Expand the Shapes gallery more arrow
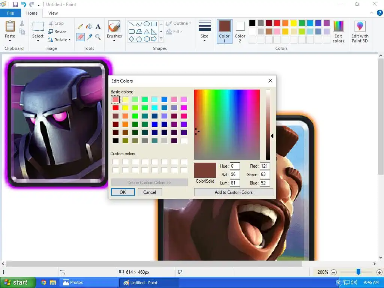Image resolution: width=384 pixels, height=288 pixels. click(161, 39)
